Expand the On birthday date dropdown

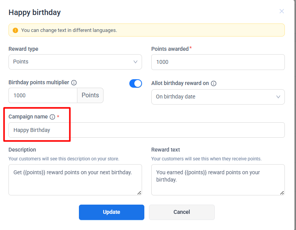[x=218, y=97]
